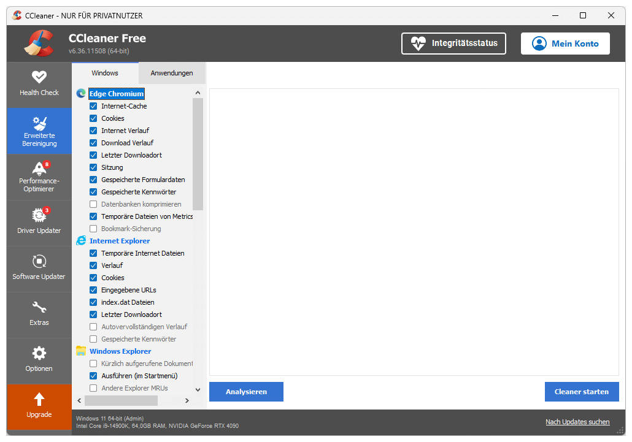This screenshot has width=632, height=442.
Task: Uncheck index.dat Dateien checkbox
Action: click(93, 302)
